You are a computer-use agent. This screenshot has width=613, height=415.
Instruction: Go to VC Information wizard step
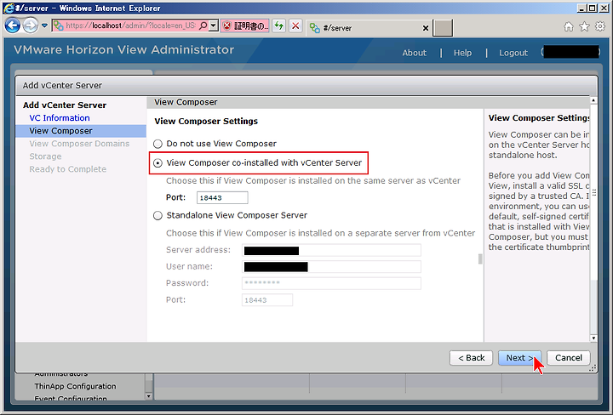click(60, 118)
